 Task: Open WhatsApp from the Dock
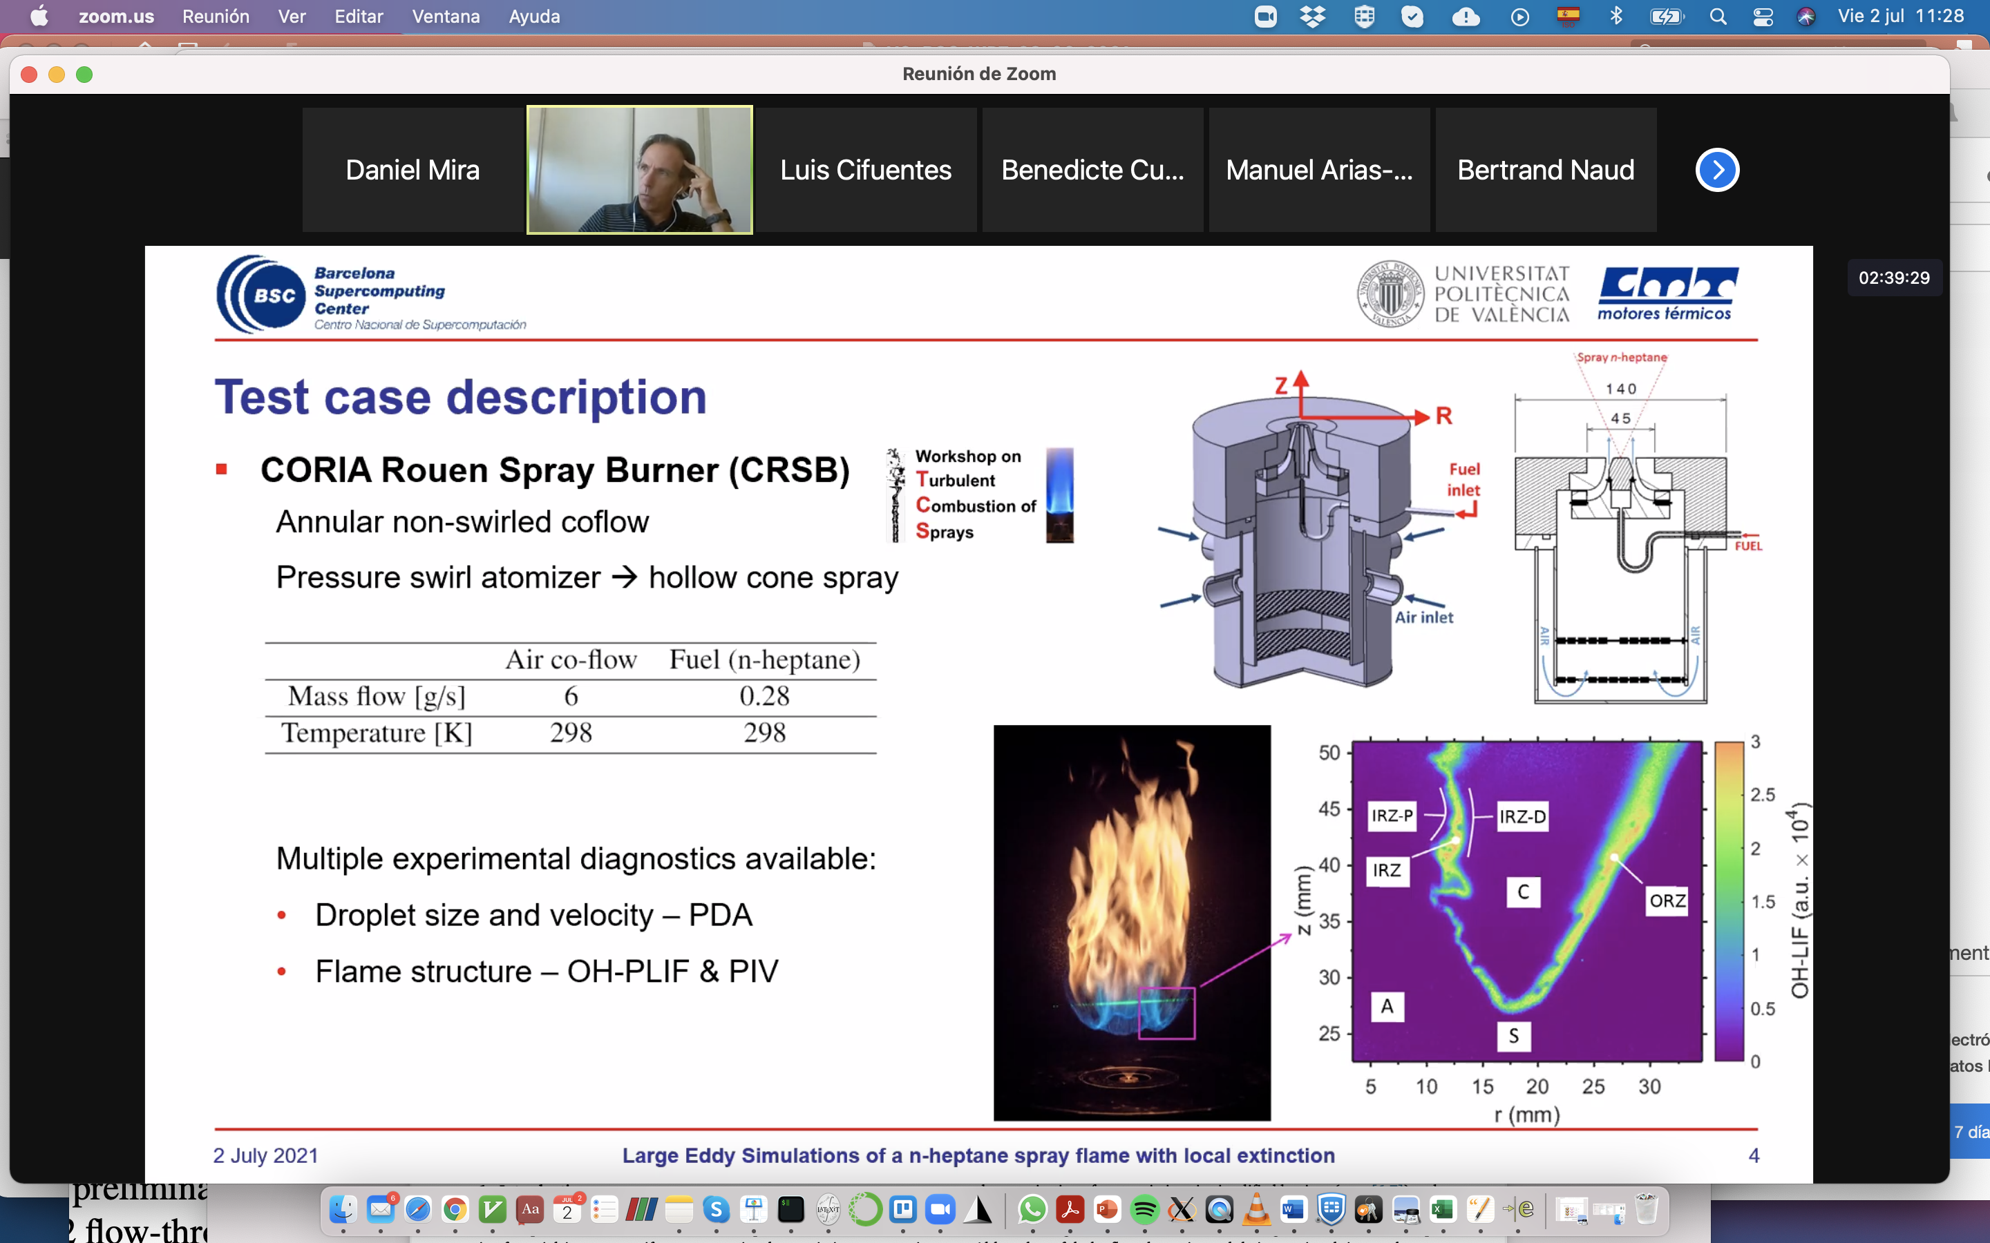[1033, 1209]
